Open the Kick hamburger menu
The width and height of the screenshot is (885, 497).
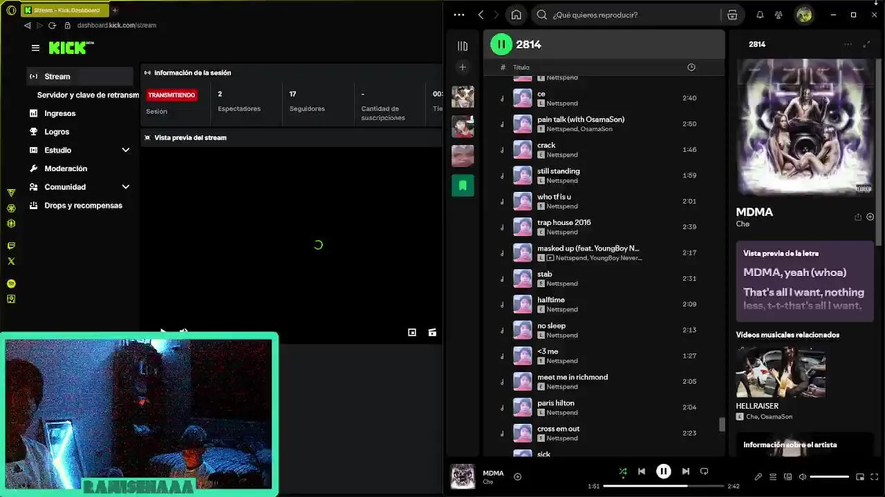[35, 48]
